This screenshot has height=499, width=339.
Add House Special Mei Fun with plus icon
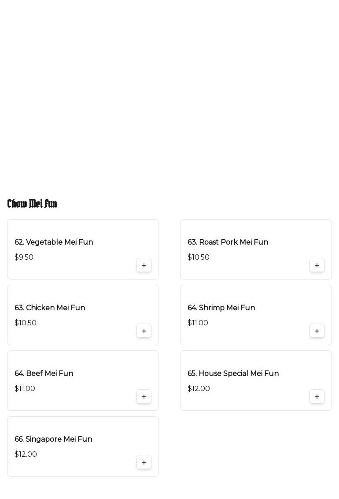[317, 397]
